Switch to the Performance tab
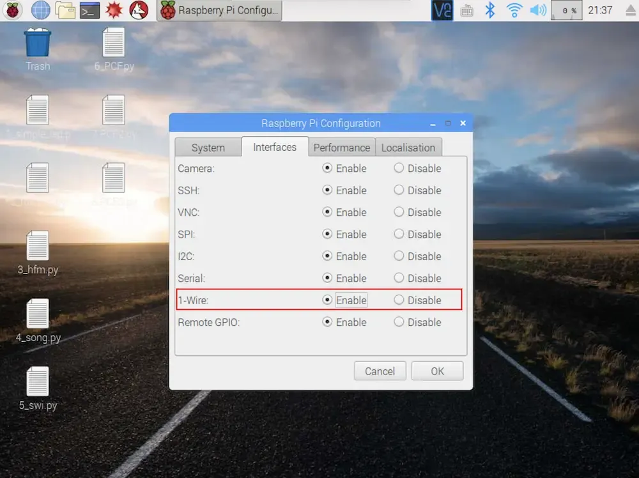The width and height of the screenshot is (639, 478). click(341, 148)
